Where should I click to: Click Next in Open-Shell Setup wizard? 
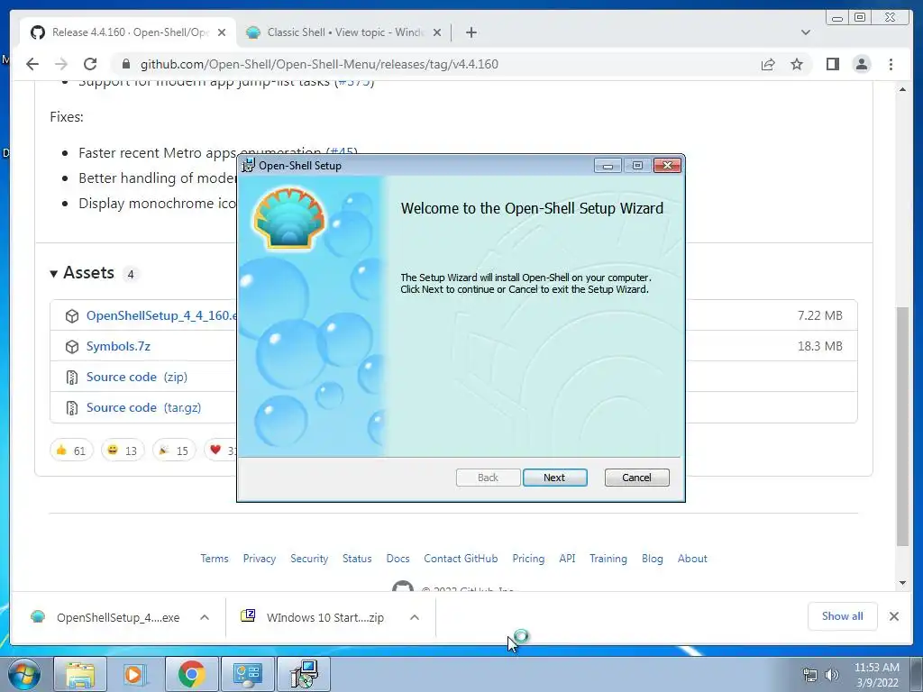(554, 478)
